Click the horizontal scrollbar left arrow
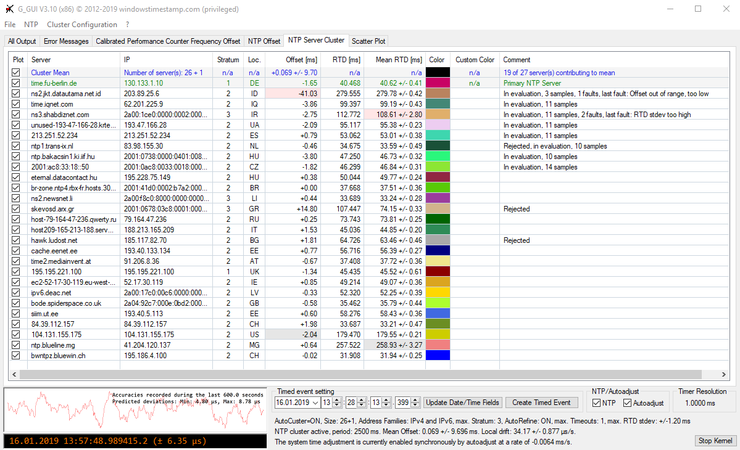This screenshot has height=450, width=740. click(14, 375)
